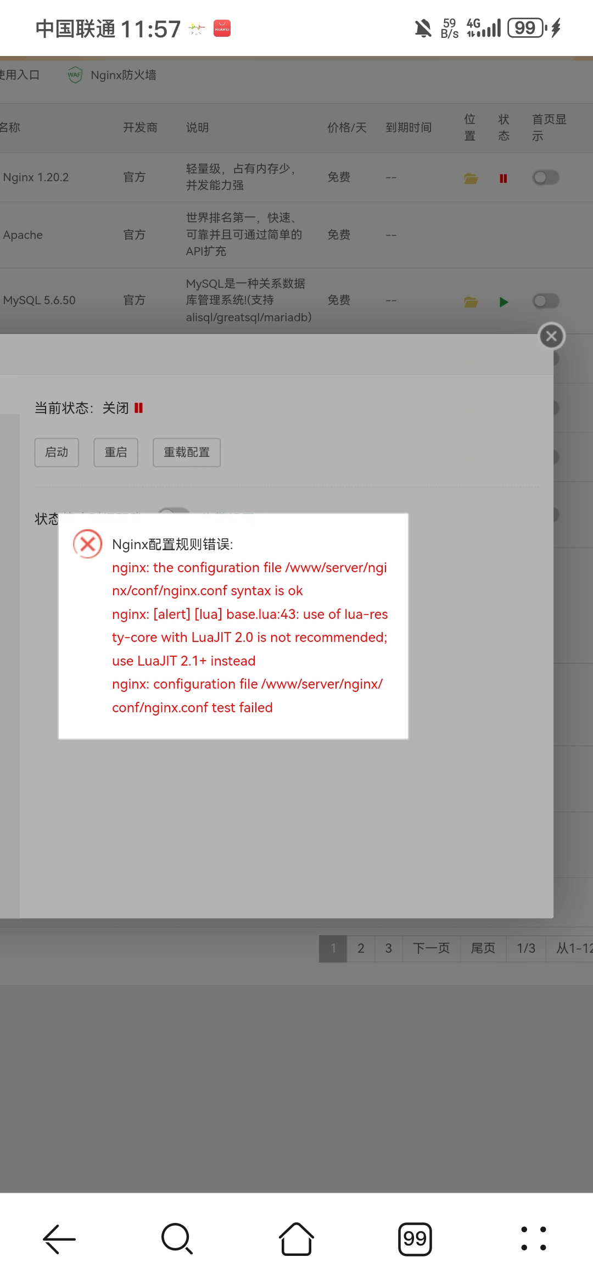The image size is (593, 1285).
Task: Click the red pause icon beside 关闭 status
Action: click(138, 408)
